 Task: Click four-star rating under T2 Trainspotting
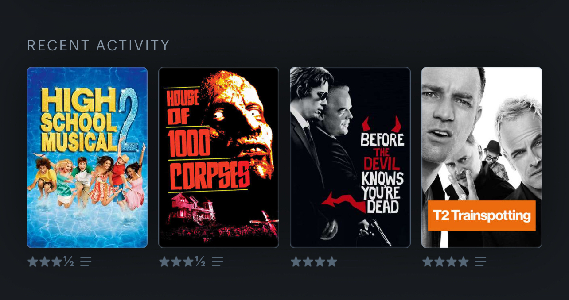(446, 262)
